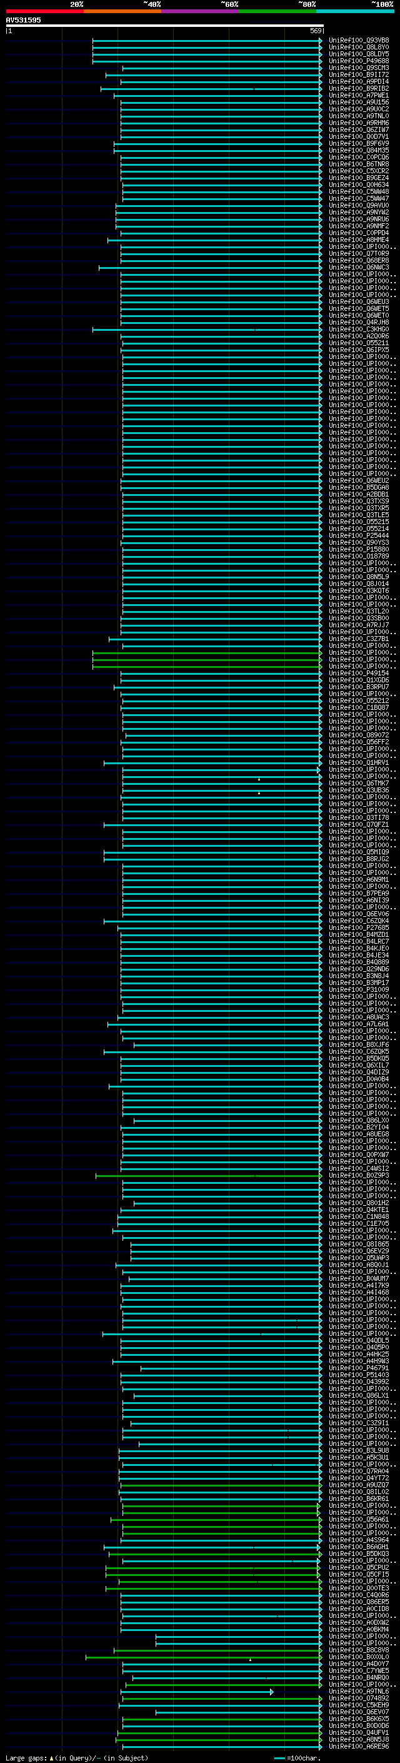Select hit label UniRef100_C5WW48

358,191
